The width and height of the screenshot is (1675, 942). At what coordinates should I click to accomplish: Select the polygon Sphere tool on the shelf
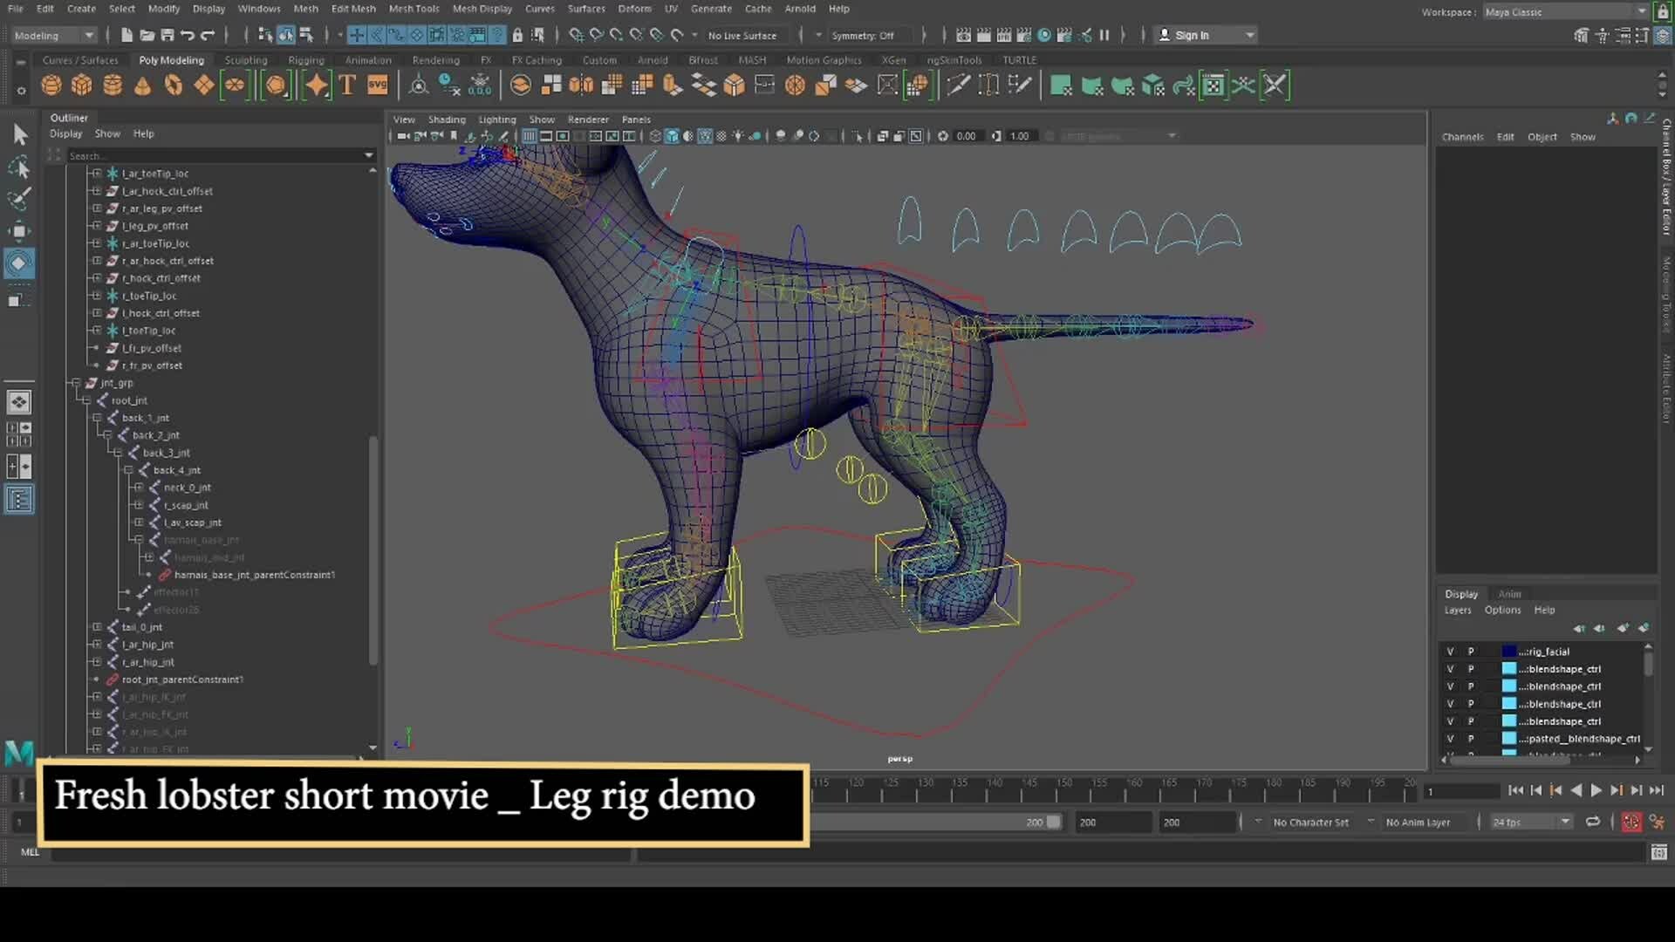coord(51,85)
